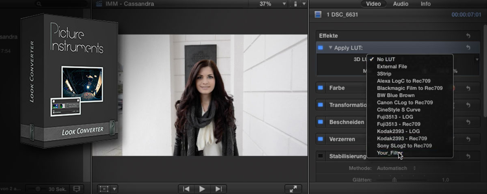Toggle the Farbe blue checkbox
The width and height of the screenshot is (487, 194).
coord(321,87)
